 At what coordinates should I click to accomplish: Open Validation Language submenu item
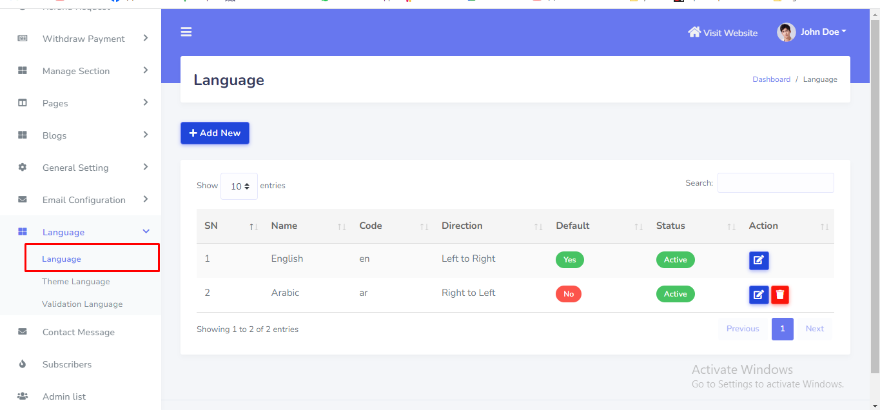(82, 304)
